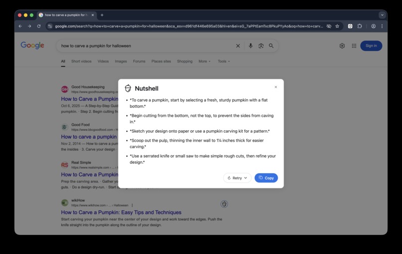Select the 'how to carve a pumpkin' tab
This screenshot has width=402, height=254.
(67, 15)
